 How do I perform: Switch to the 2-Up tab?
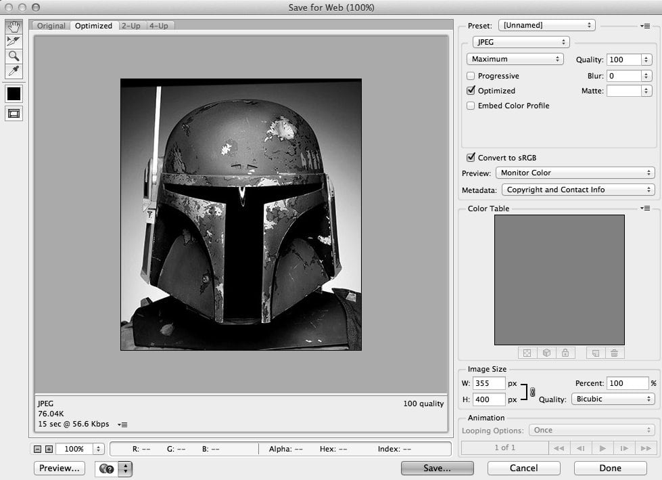(x=131, y=26)
